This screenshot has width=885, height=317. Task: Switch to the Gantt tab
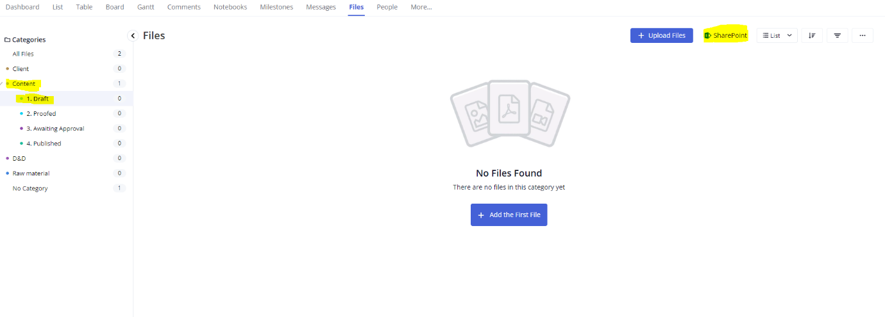[146, 7]
